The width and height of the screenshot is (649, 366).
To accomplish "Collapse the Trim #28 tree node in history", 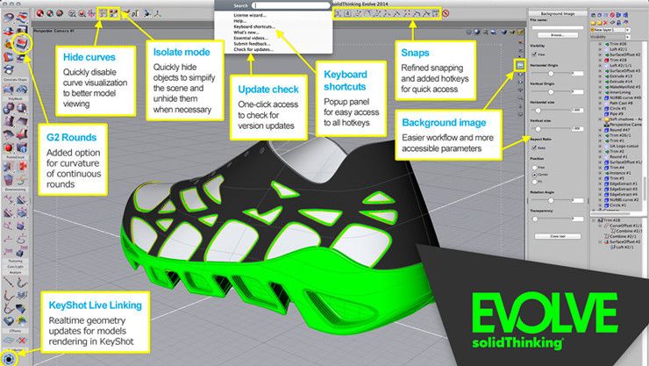I will (x=595, y=220).
